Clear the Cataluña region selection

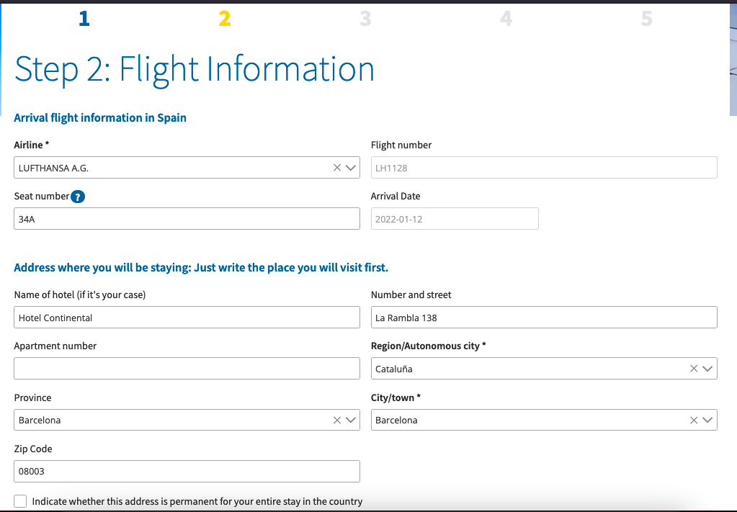(694, 369)
